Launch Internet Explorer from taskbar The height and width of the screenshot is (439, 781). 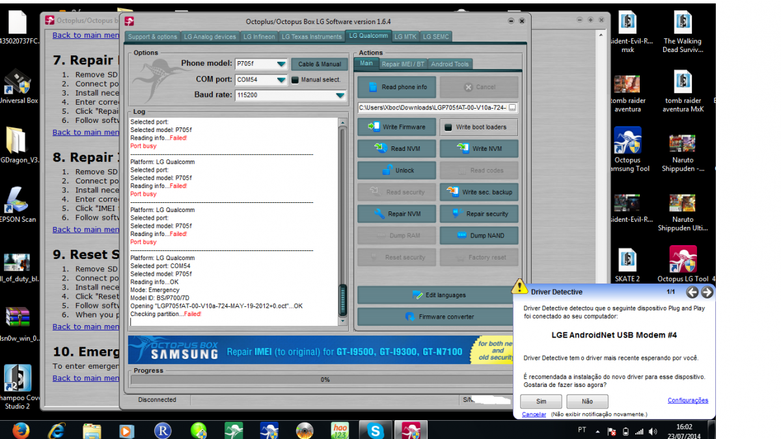pos(57,430)
